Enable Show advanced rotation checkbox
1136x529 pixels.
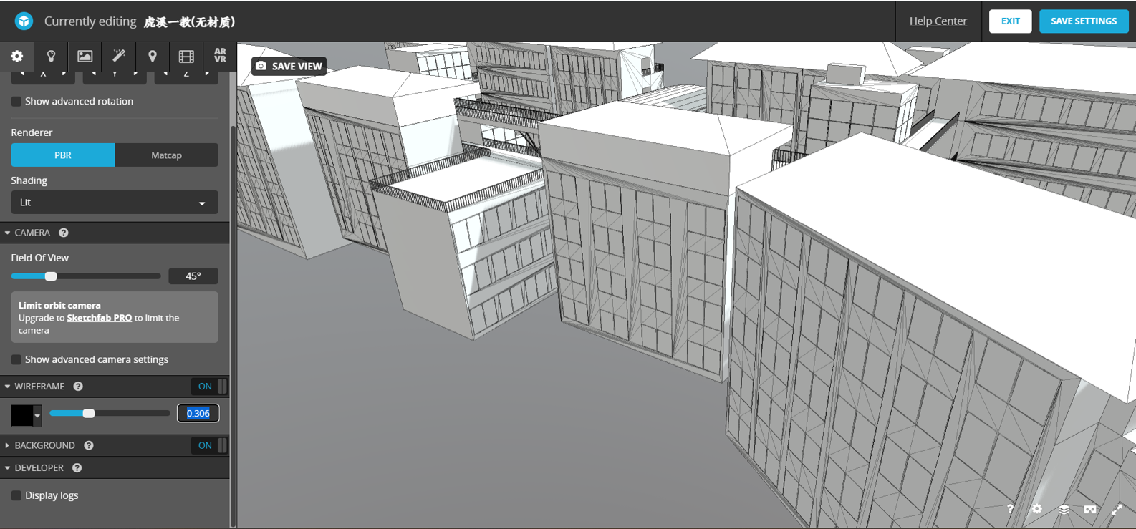coord(16,102)
